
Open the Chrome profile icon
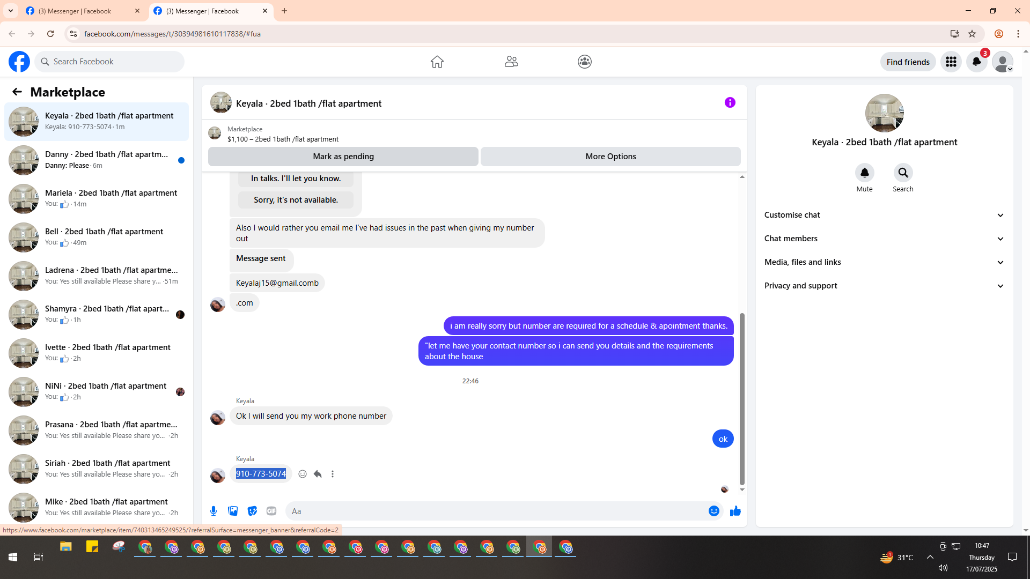[x=999, y=34]
